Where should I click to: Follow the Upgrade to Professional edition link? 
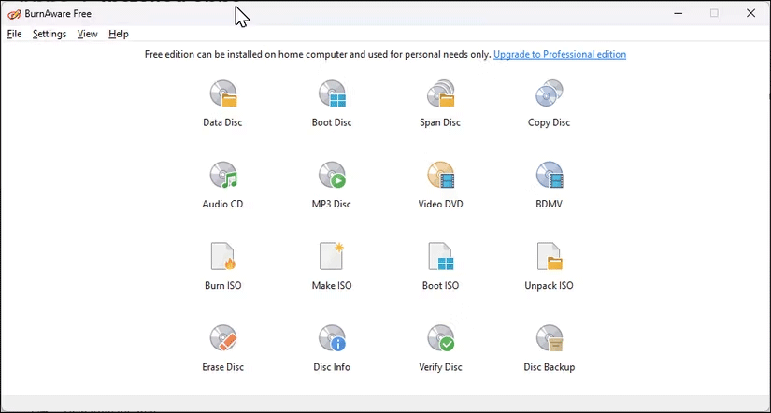coord(560,54)
